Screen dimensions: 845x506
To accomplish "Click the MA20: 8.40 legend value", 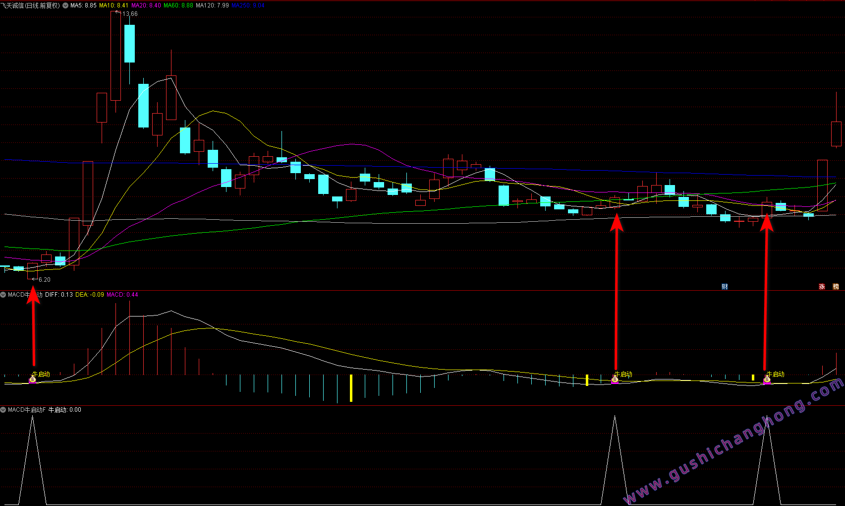I will (x=146, y=5).
